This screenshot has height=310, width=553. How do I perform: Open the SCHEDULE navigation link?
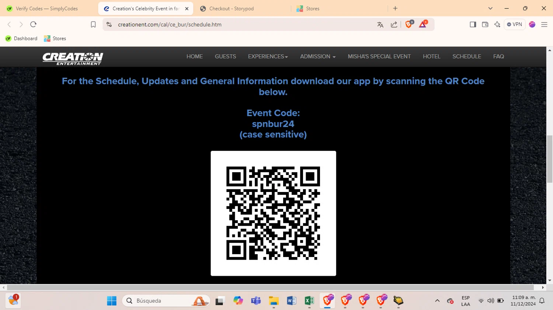pyautogui.click(x=467, y=56)
